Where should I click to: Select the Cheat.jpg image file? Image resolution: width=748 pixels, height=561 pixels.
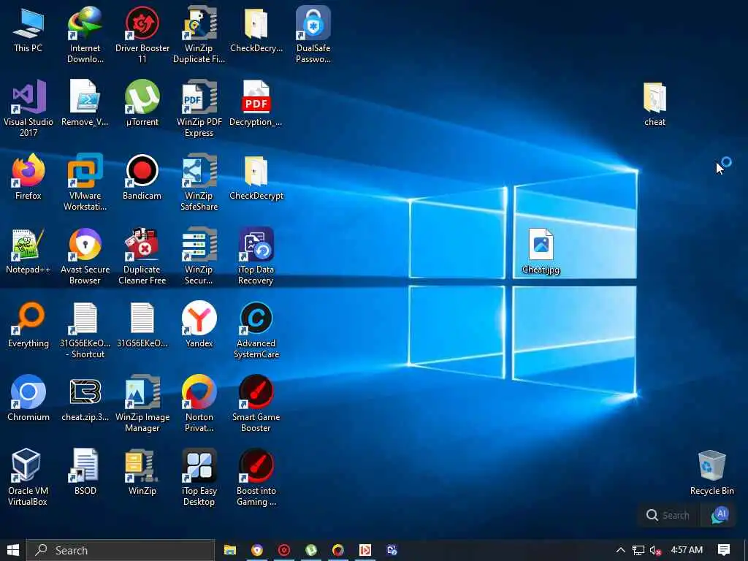click(541, 244)
